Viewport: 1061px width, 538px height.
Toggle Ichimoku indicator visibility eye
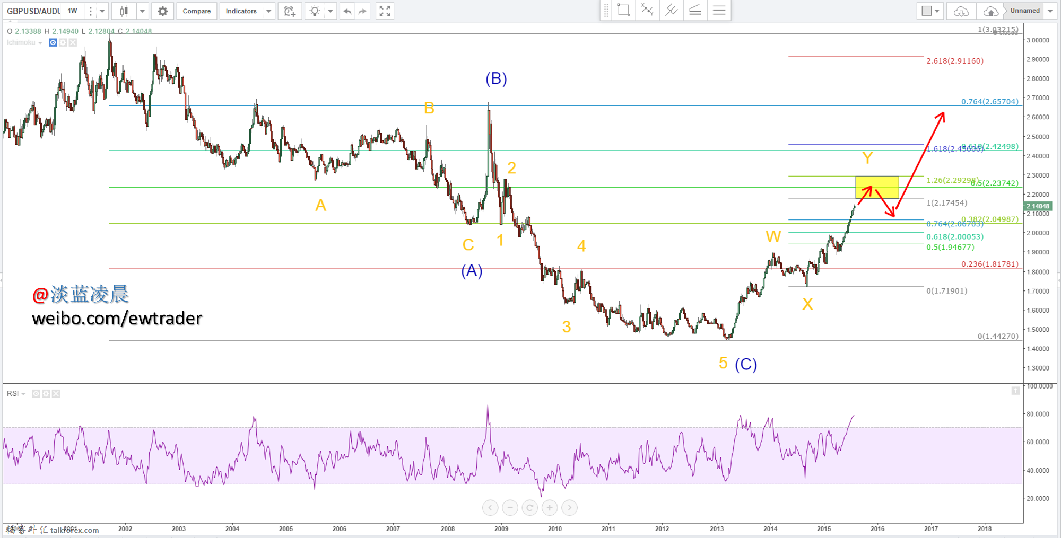point(53,42)
